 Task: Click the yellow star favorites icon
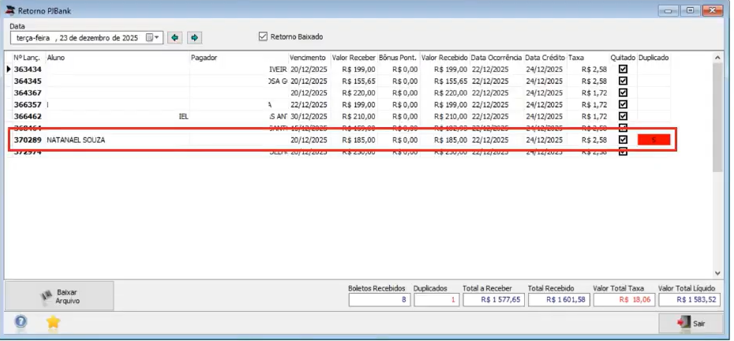click(x=53, y=322)
